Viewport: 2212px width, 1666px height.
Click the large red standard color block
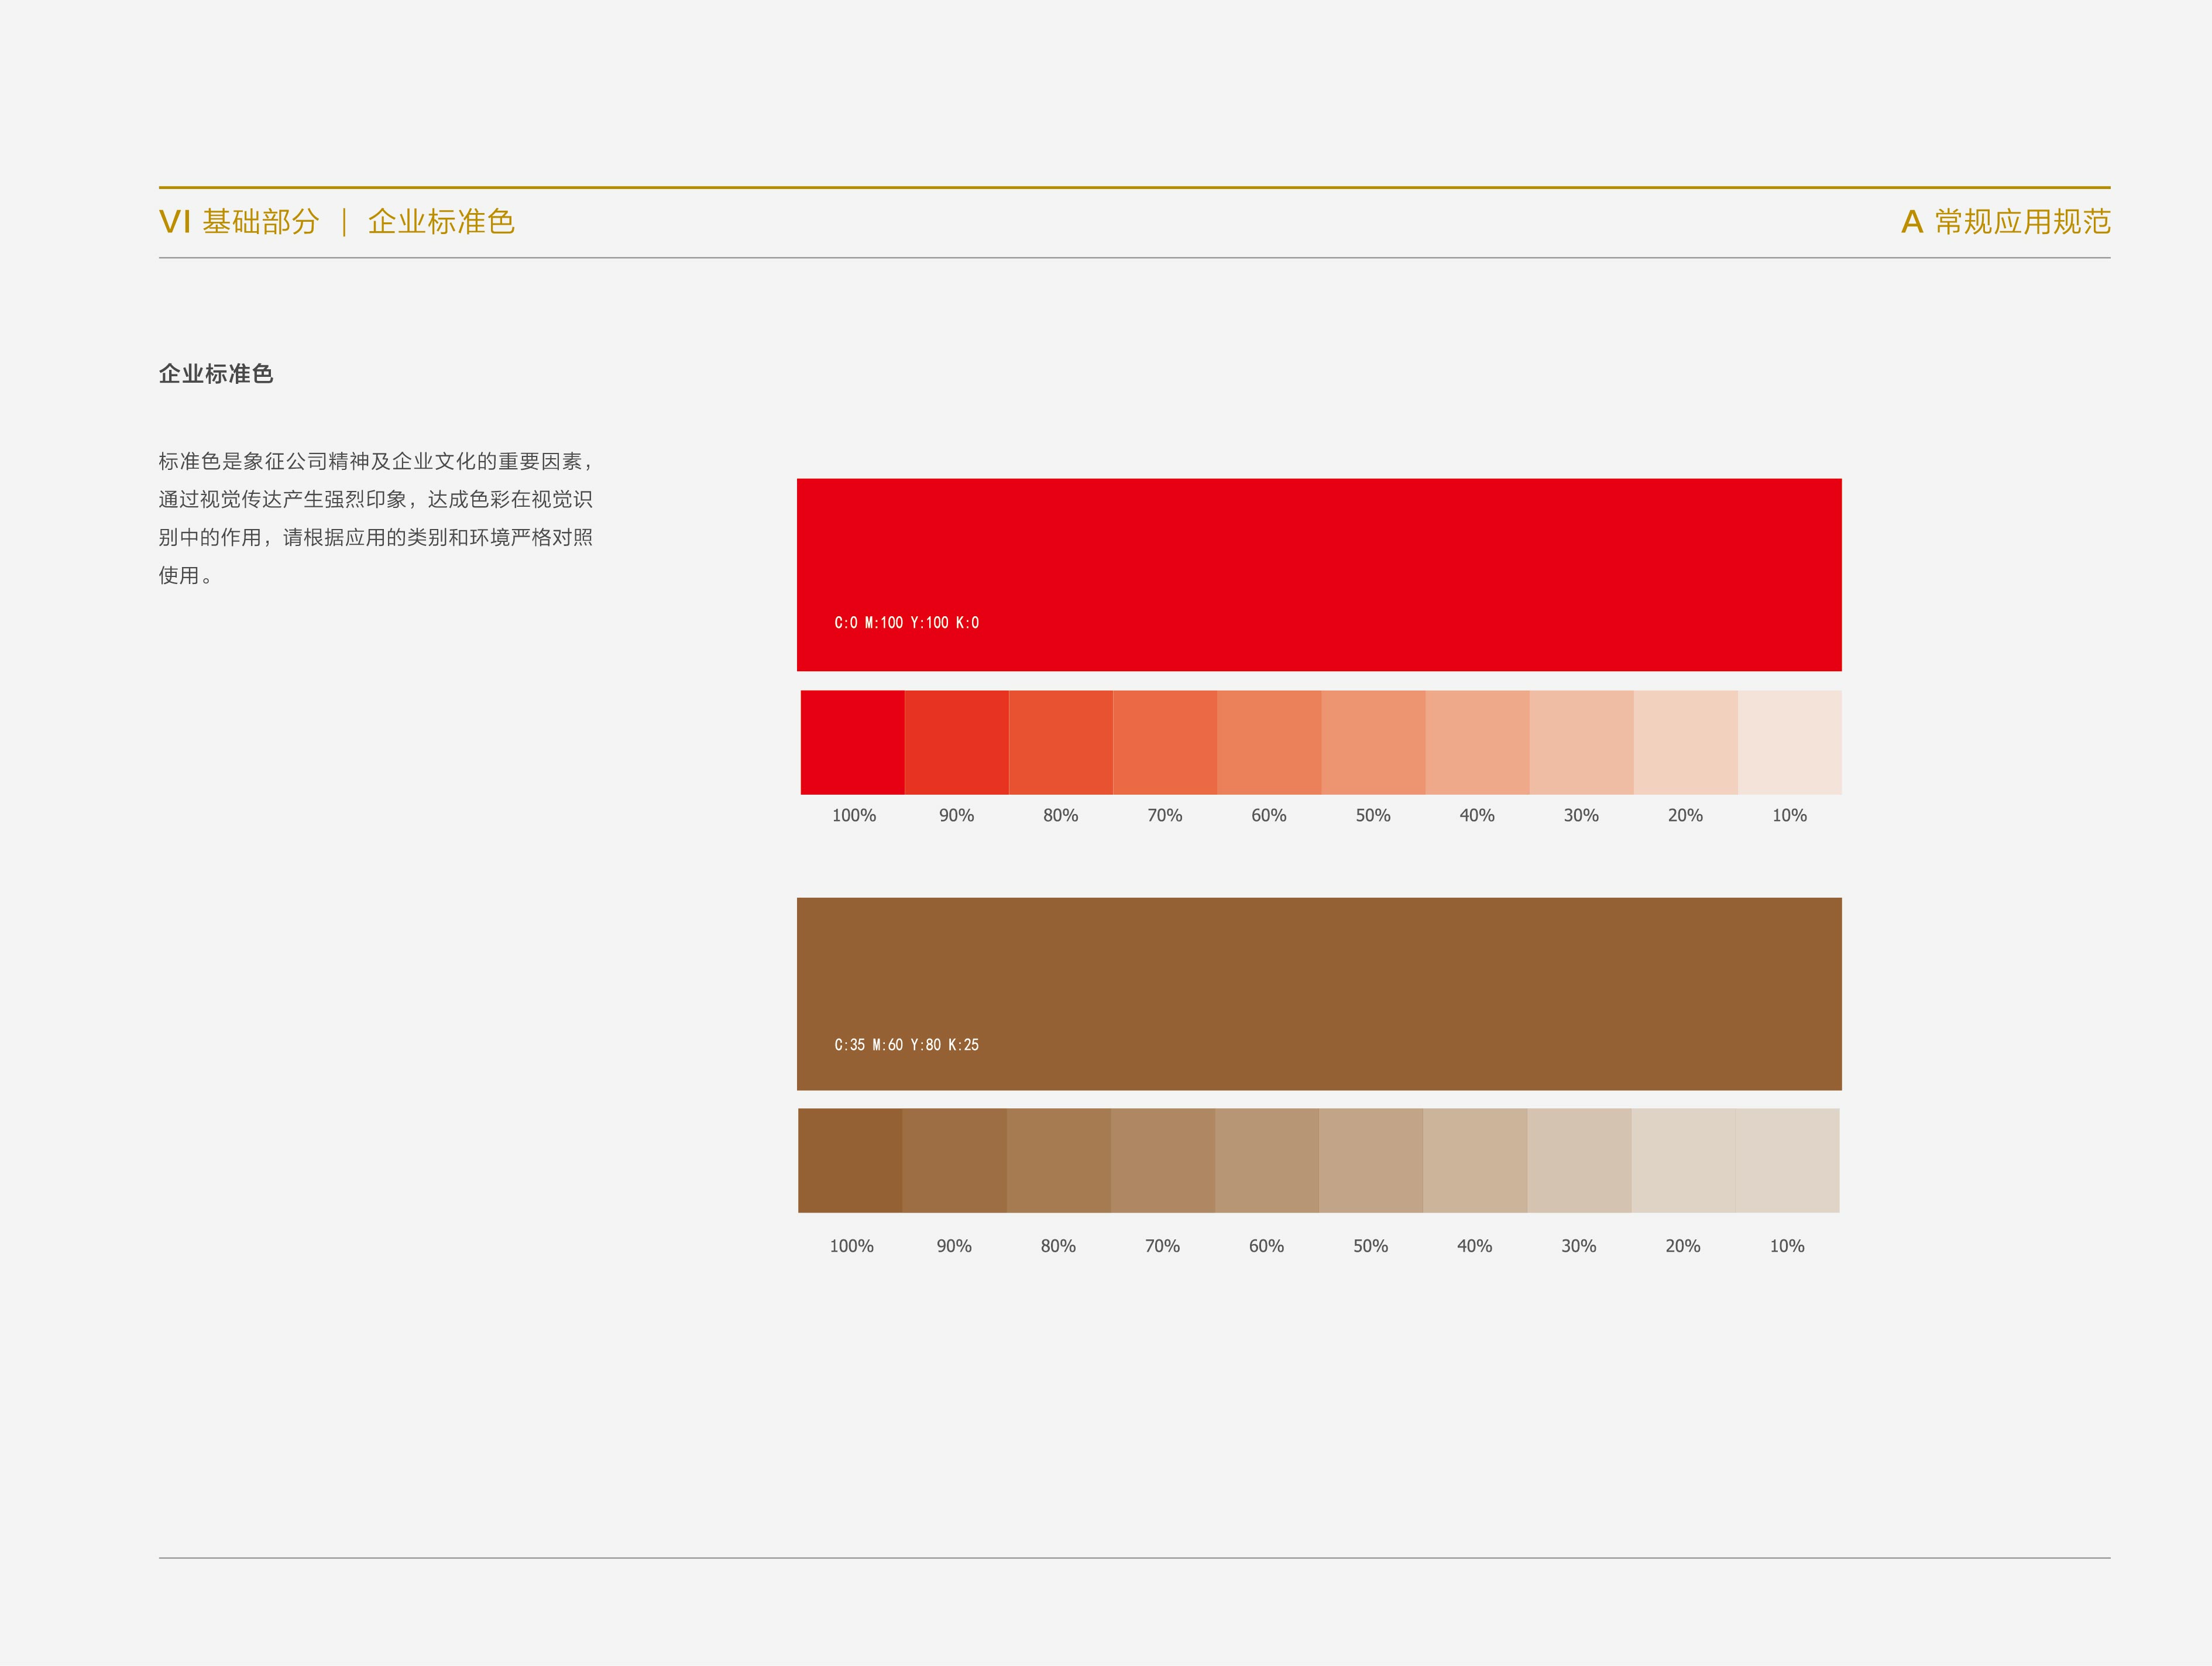[x=1318, y=560]
